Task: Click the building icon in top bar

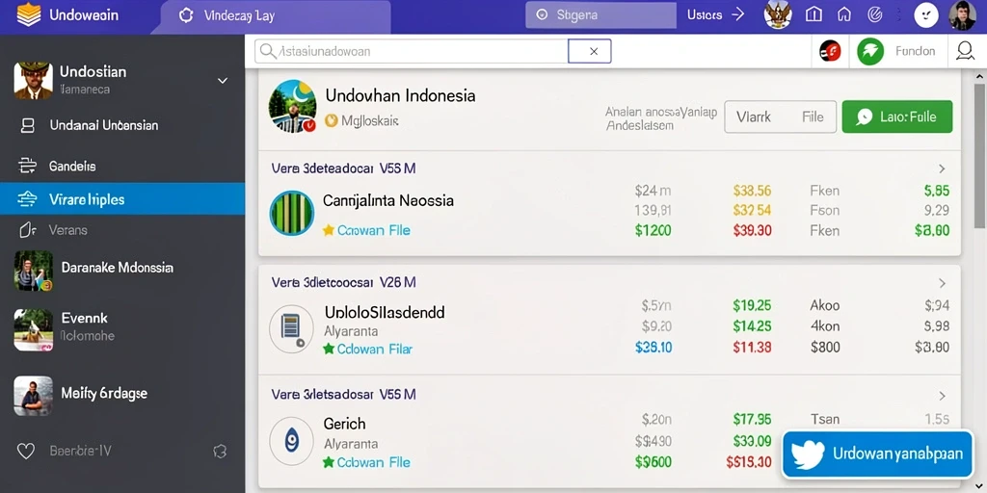Action: coord(814,14)
